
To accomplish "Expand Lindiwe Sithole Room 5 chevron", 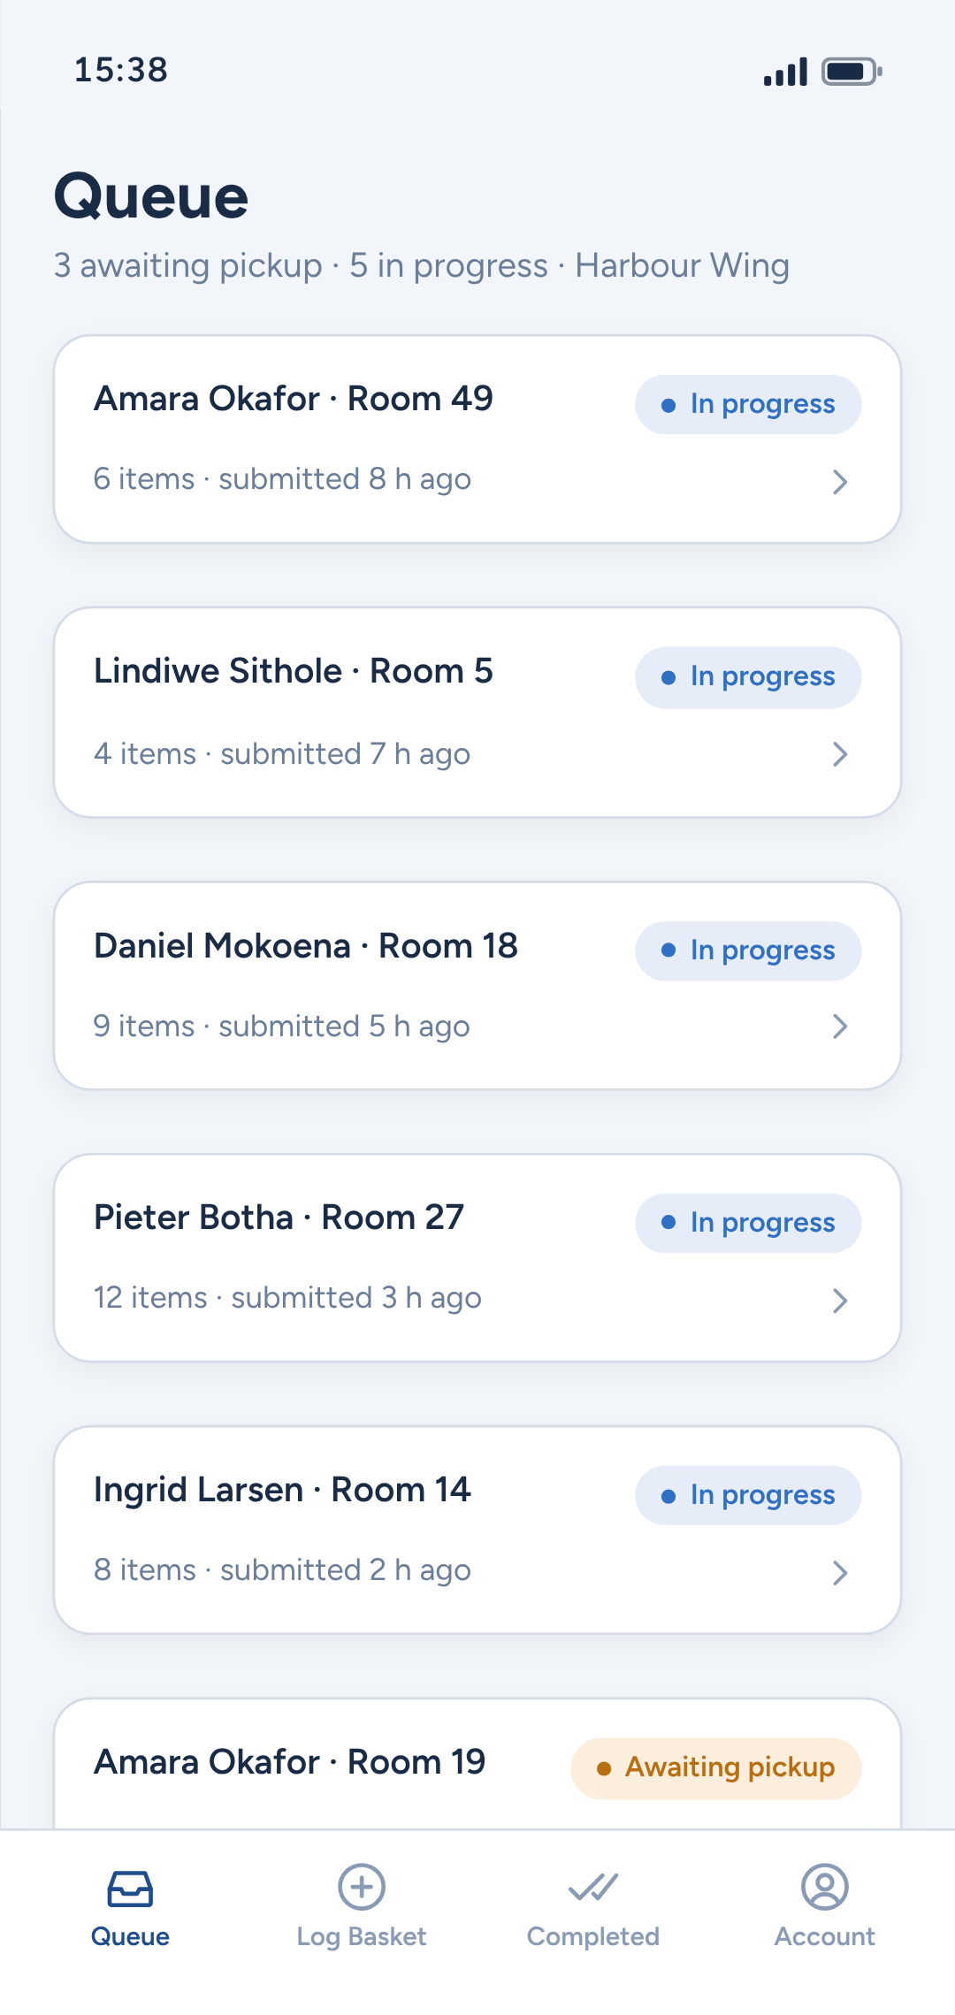I will coord(840,754).
